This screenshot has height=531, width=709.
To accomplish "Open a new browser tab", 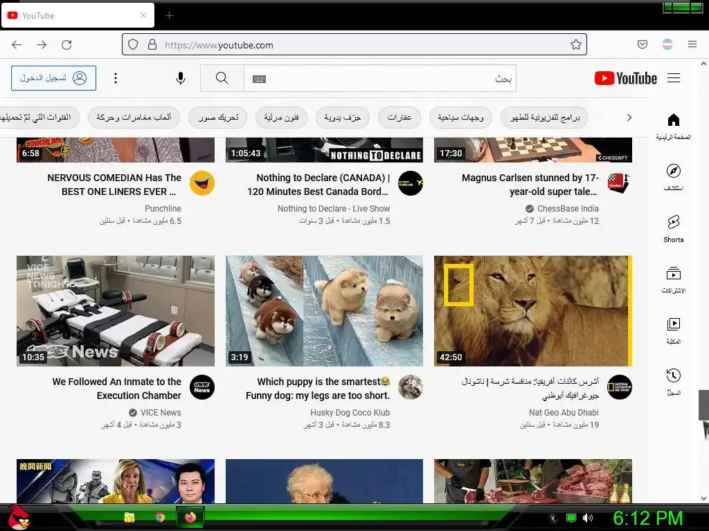I will [x=169, y=16].
